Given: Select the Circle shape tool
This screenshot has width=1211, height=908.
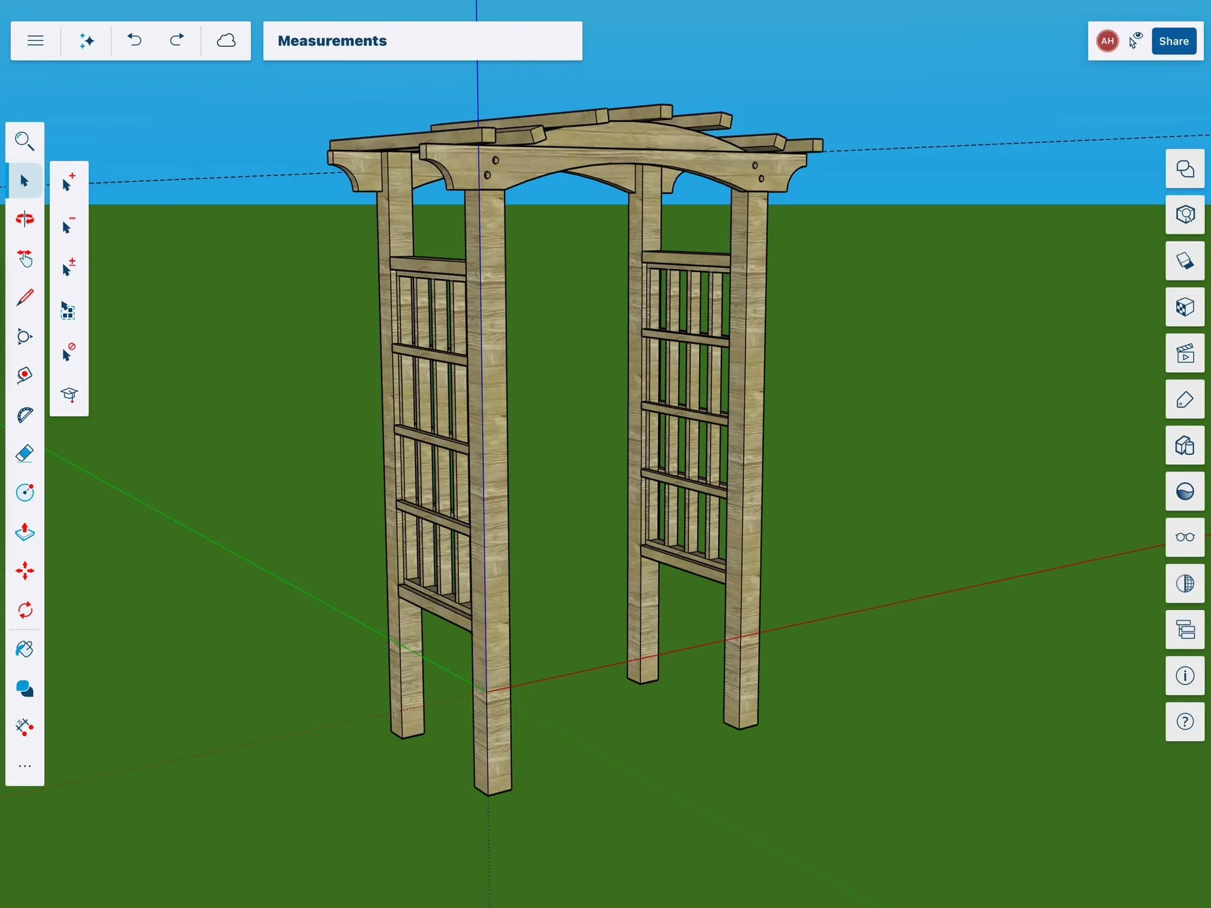Looking at the screenshot, I should click(25, 336).
